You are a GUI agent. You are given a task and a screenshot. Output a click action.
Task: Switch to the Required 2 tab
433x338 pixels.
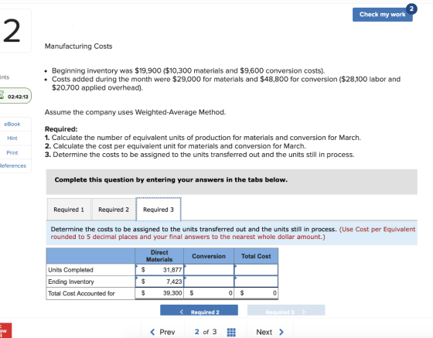click(x=114, y=210)
